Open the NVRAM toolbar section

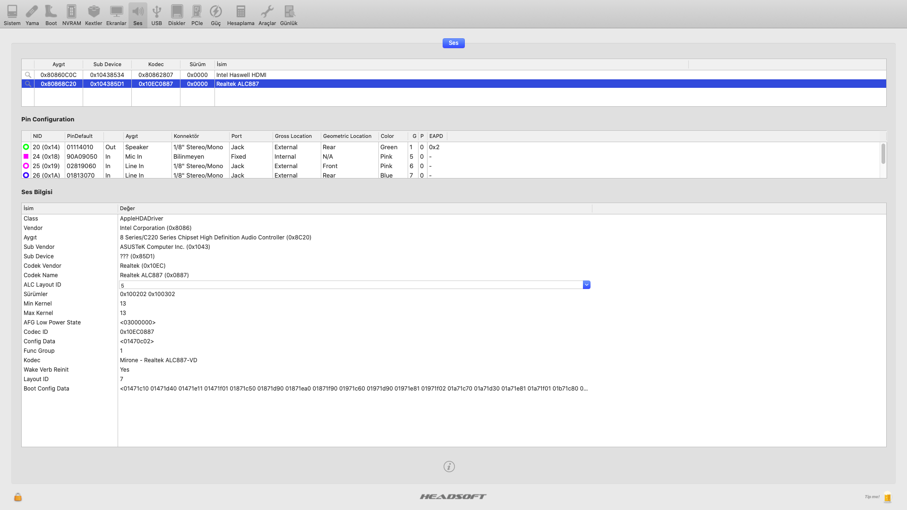pos(71,15)
